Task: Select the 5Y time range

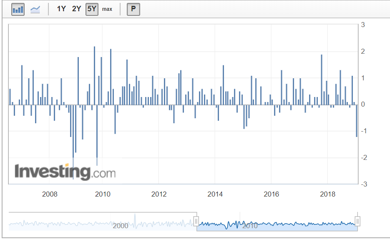Action: (x=92, y=10)
